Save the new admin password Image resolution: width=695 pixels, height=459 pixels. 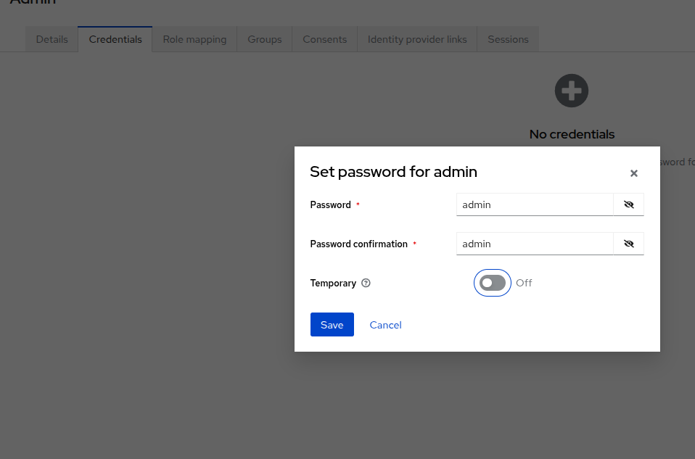pyautogui.click(x=332, y=325)
